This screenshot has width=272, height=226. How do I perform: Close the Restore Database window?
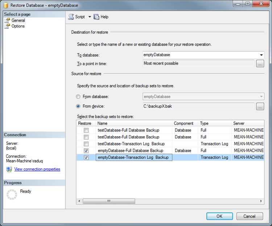coord(261,4)
